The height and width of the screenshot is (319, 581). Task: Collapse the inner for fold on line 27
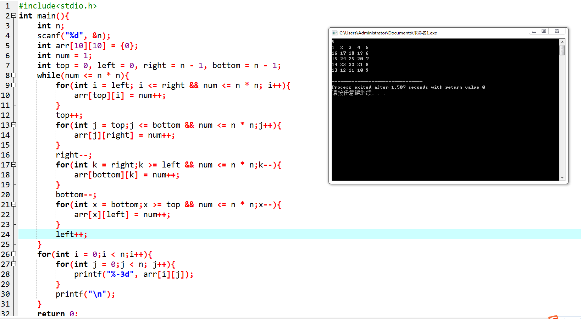(14, 264)
